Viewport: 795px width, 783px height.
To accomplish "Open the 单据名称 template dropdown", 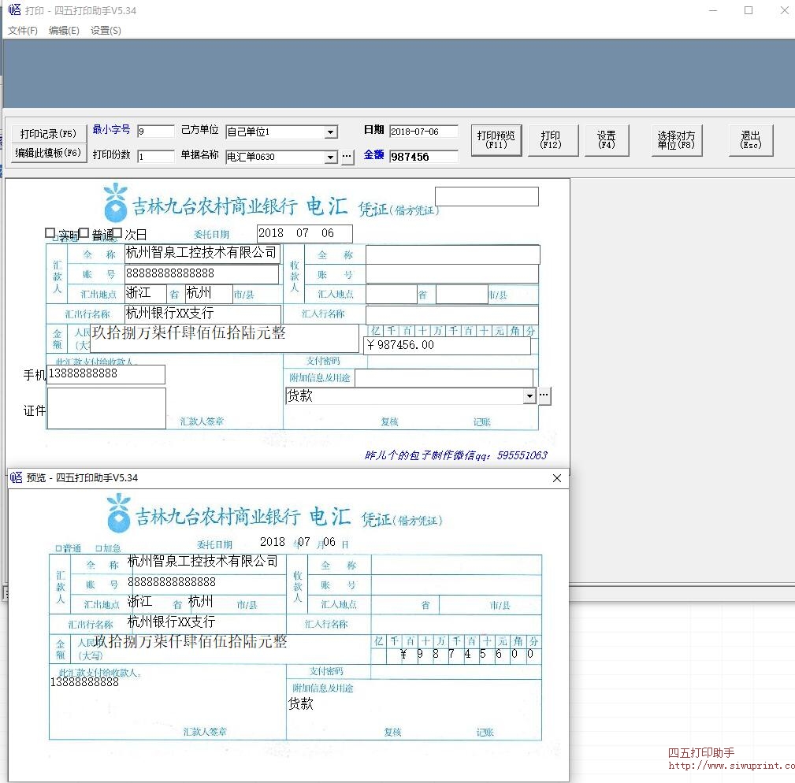I will pyautogui.click(x=331, y=158).
